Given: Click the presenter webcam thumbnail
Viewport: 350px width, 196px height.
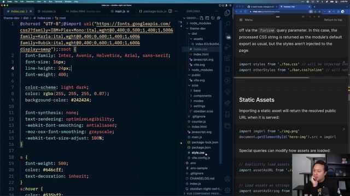Looking at the screenshot, I should 321,175.
